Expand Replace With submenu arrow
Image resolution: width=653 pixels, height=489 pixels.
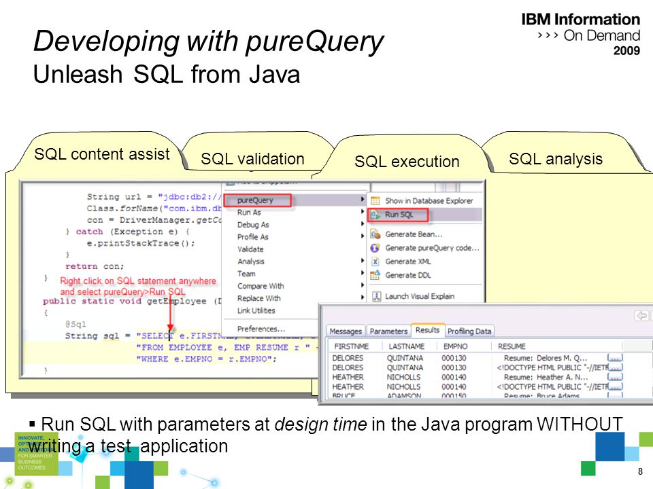363,297
